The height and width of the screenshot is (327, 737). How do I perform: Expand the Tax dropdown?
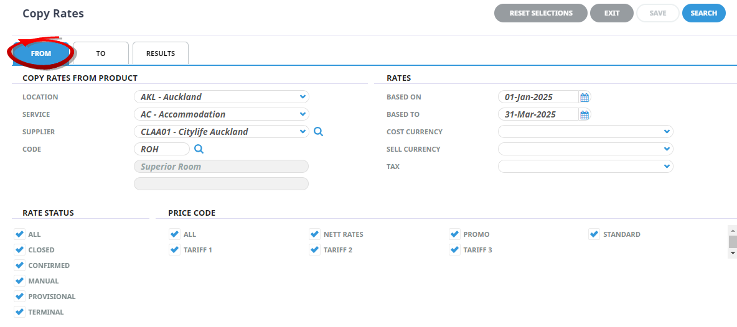click(585, 167)
